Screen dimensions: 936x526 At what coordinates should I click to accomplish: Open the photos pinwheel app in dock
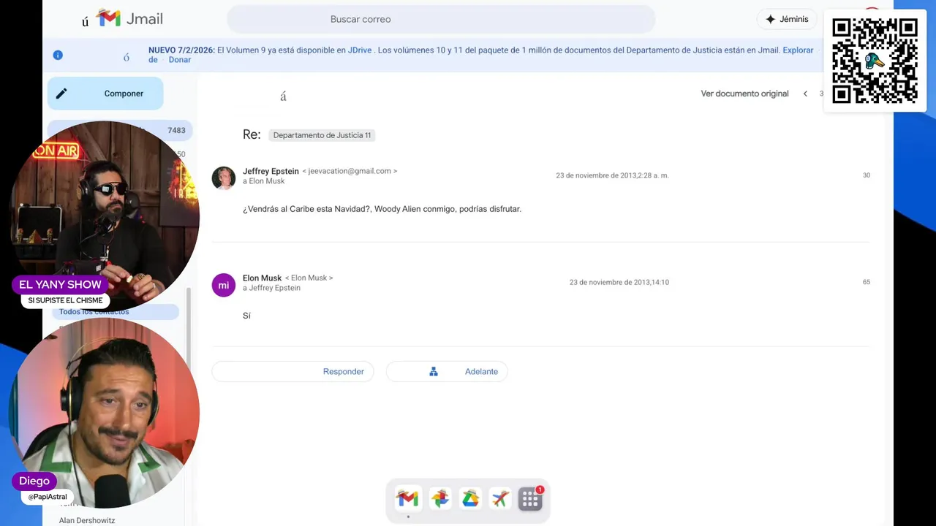439,499
